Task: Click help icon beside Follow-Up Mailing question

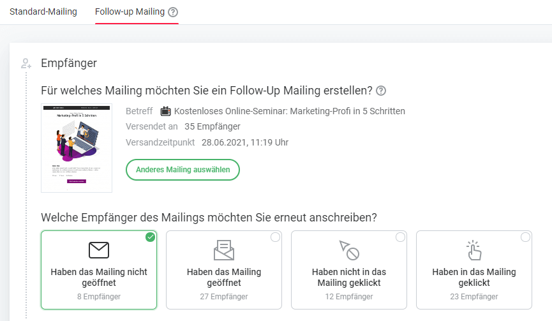Action: (x=381, y=90)
